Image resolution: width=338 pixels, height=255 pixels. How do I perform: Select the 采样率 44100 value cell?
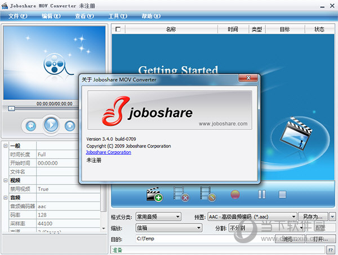[x=68, y=223]
